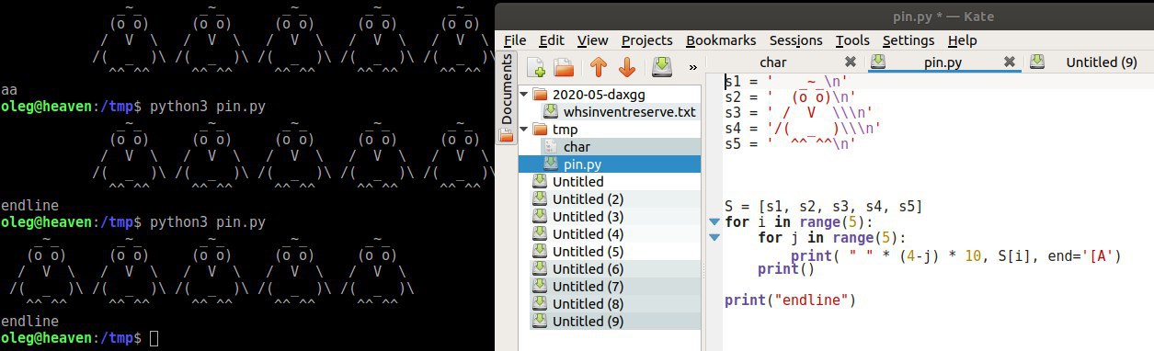Open whsinventreserve.txt in the document list

(629, 112)
